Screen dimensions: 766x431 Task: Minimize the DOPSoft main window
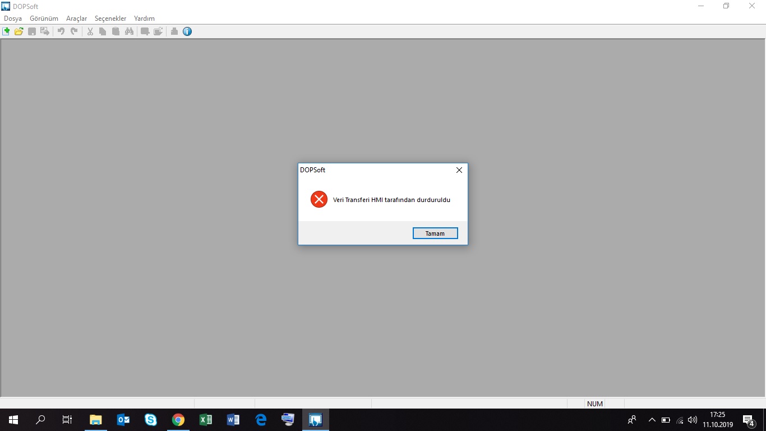click(701, 6)
